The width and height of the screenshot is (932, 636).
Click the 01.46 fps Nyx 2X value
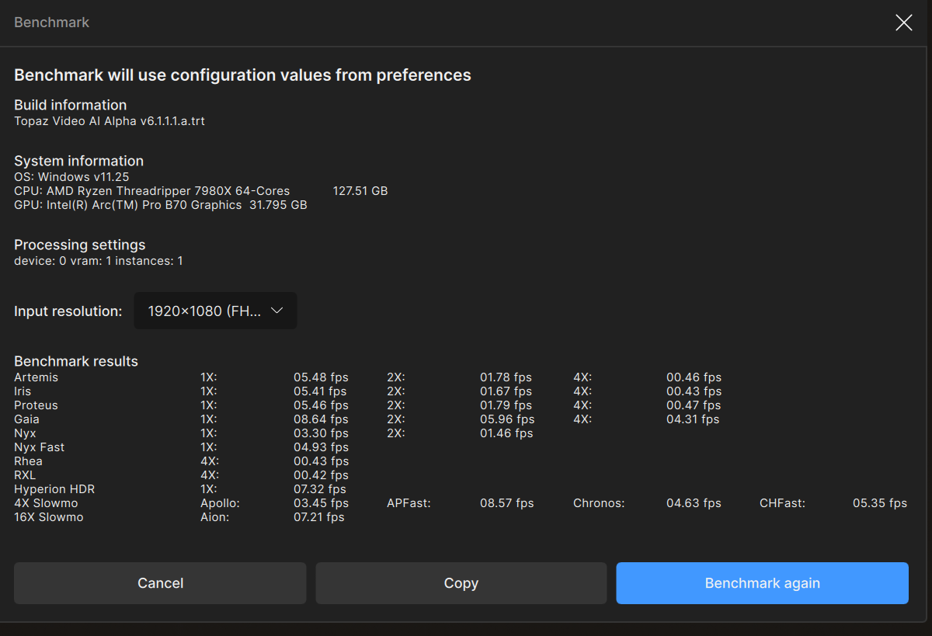tap(506, 433)
